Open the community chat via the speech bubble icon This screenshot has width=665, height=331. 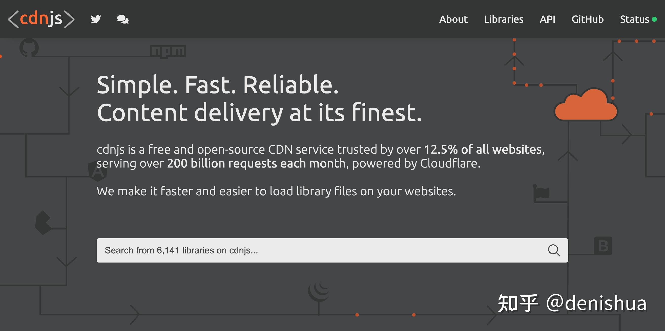123,19
